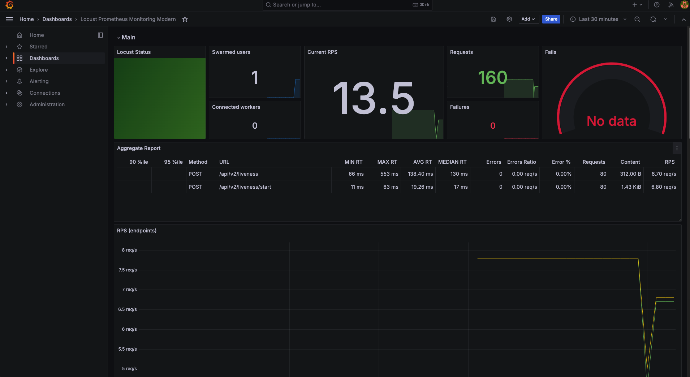Open Aggregate Report panel menu dots

tap(677, 148)
